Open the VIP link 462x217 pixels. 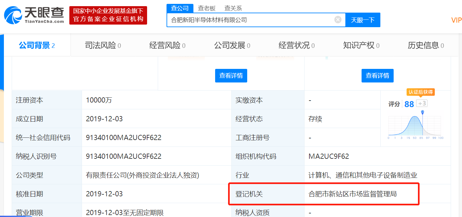coord(456,20)
